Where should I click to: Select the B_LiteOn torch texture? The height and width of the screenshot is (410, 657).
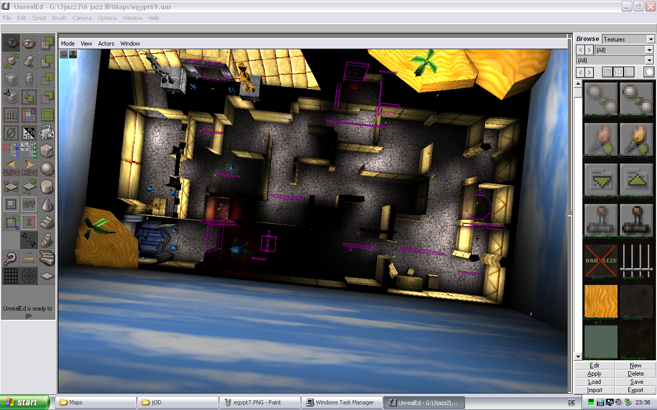(636, 140)
